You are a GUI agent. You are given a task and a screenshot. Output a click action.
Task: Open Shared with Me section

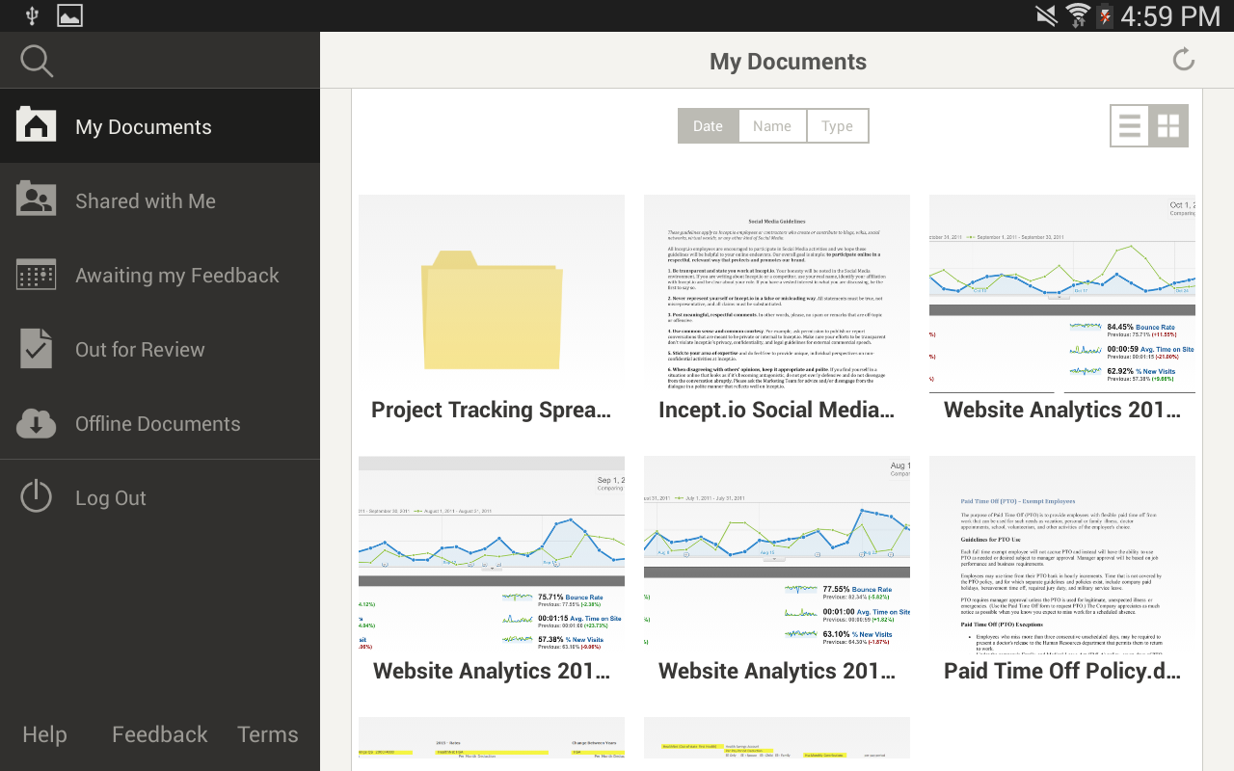click(36, 199)
